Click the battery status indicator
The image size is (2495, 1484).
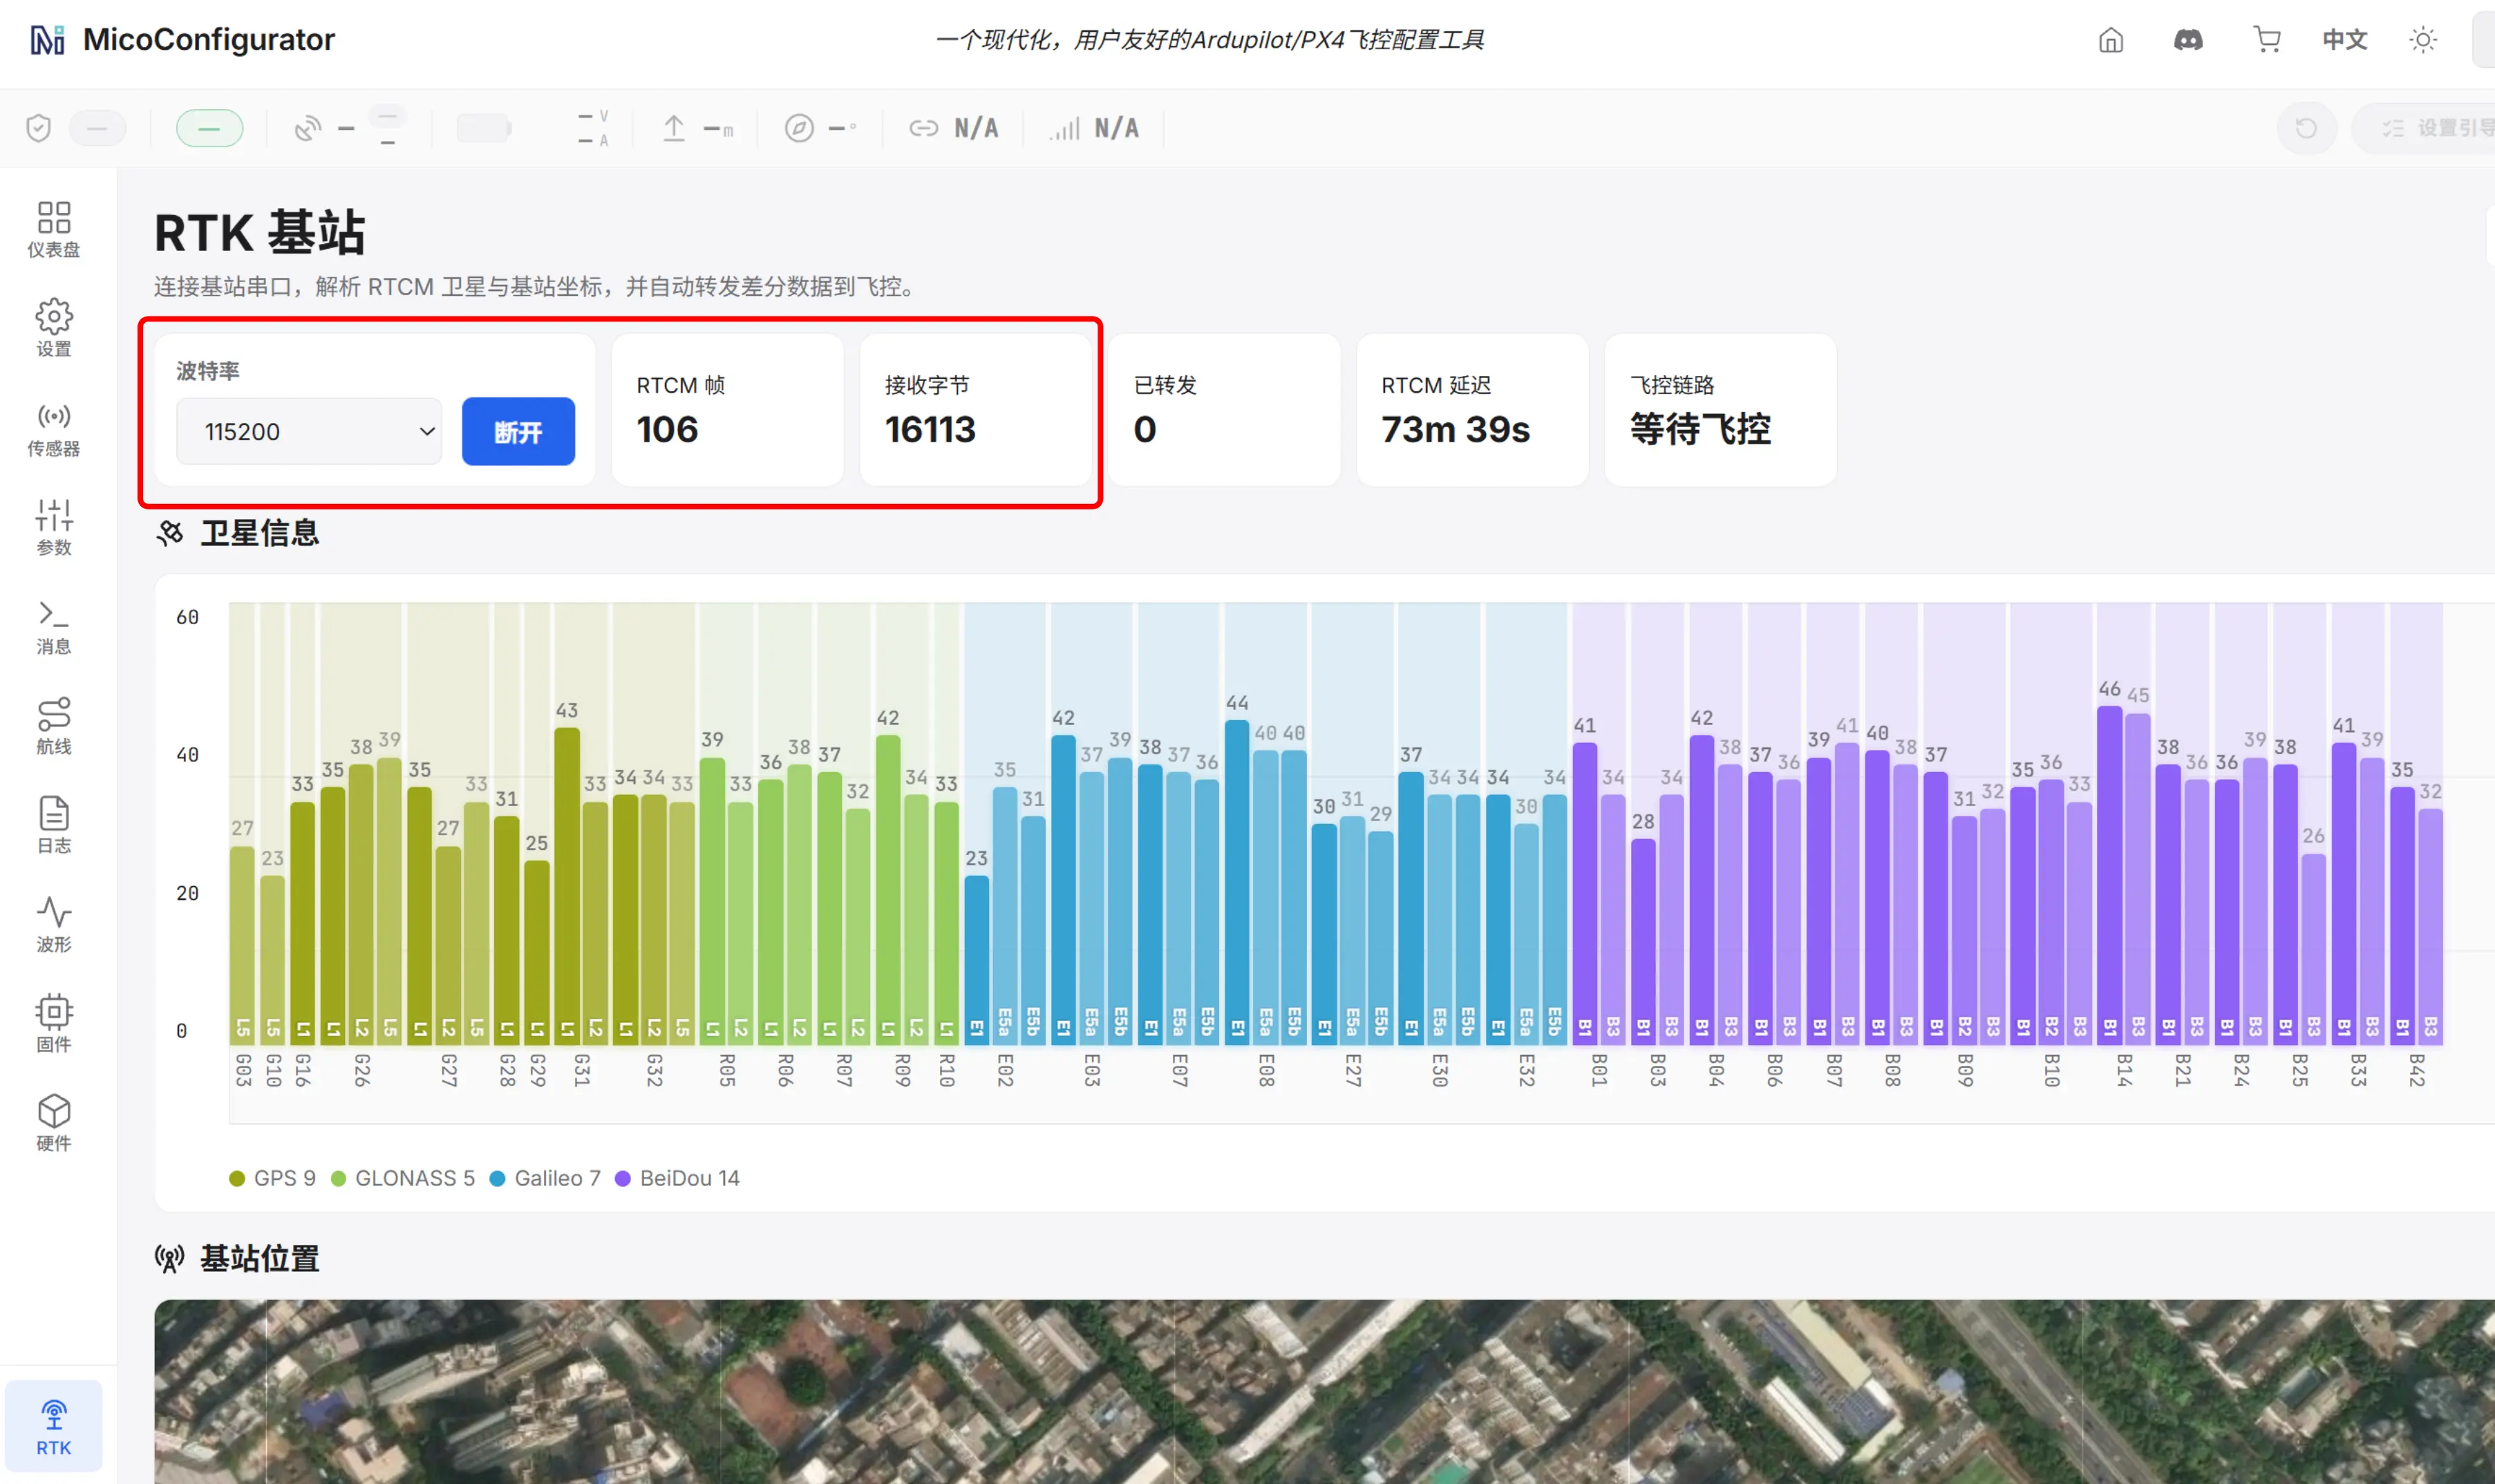point(484,128)
